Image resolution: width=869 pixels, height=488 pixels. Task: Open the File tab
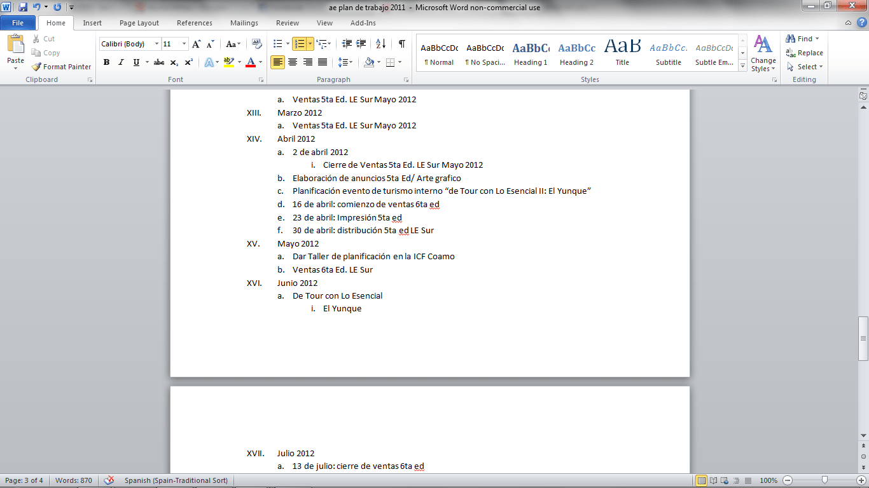tap(18, 23)
